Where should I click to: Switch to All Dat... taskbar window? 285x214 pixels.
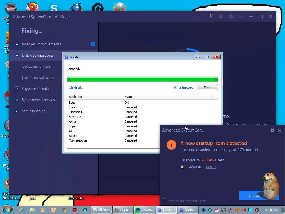(x=101, y=210)
